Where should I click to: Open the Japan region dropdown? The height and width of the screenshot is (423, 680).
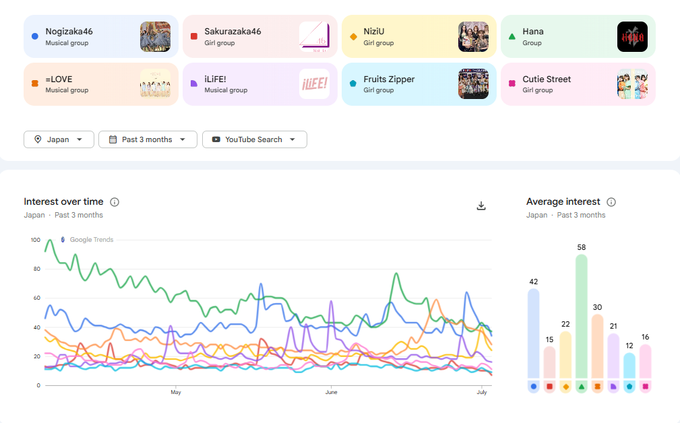coord(59,139)
